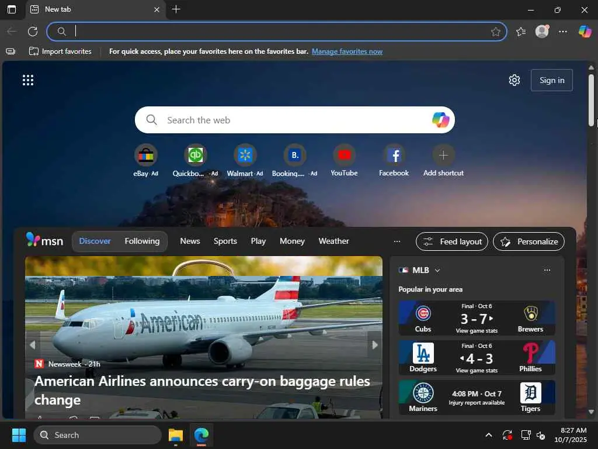598x449 pixels.
Task: Open the Quickbooks shortcut
Action: click(x=195, y=161)
